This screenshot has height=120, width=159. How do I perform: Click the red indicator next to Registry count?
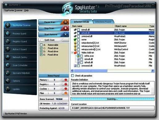(x=66, y=84)
